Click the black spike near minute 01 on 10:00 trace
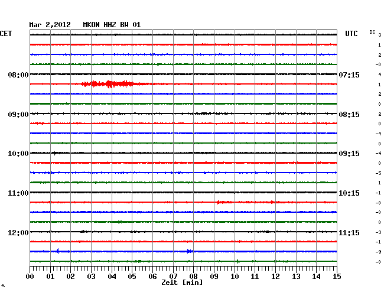 click(x=55, y=153)
